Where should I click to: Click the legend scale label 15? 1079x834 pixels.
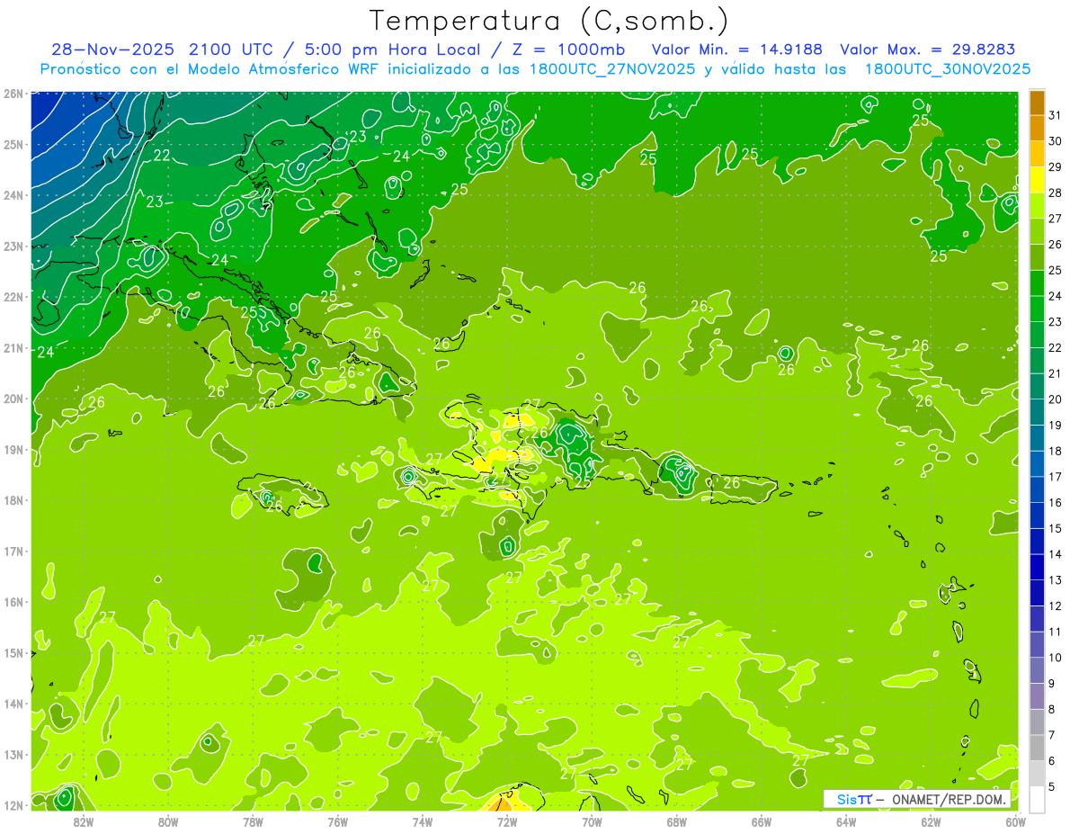(1056, 528)
